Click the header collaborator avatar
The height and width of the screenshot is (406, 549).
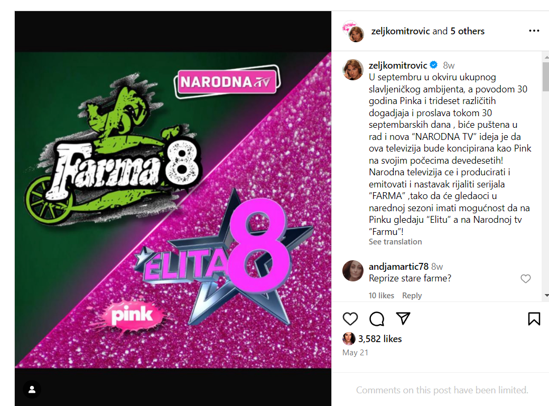click(x=353, y=32)
